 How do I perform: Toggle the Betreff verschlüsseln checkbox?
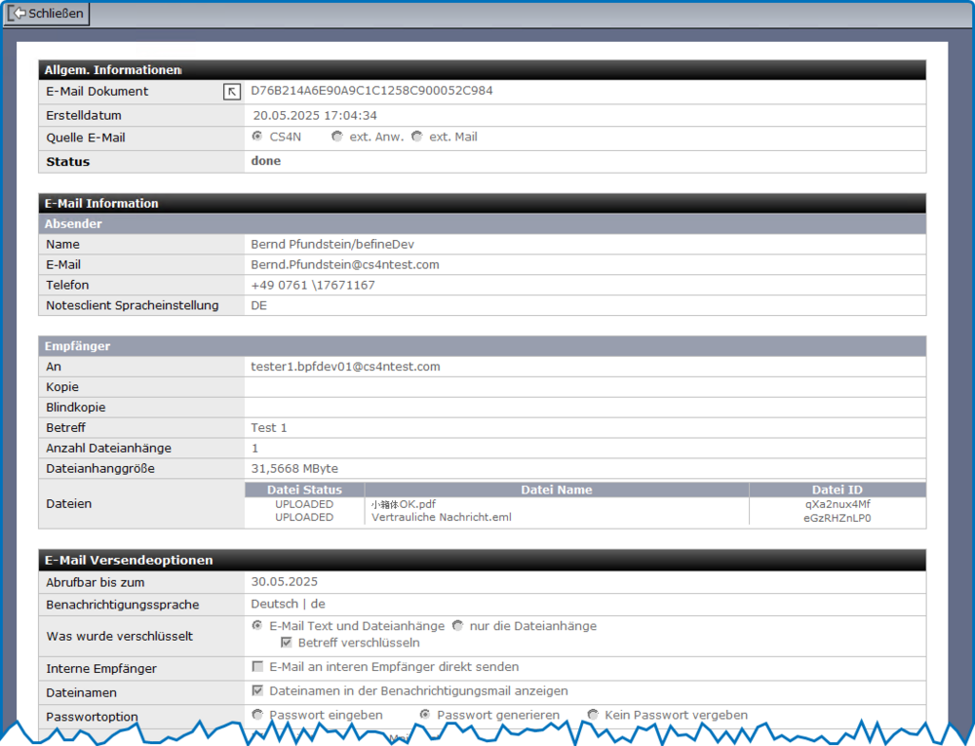pos(287,643)
